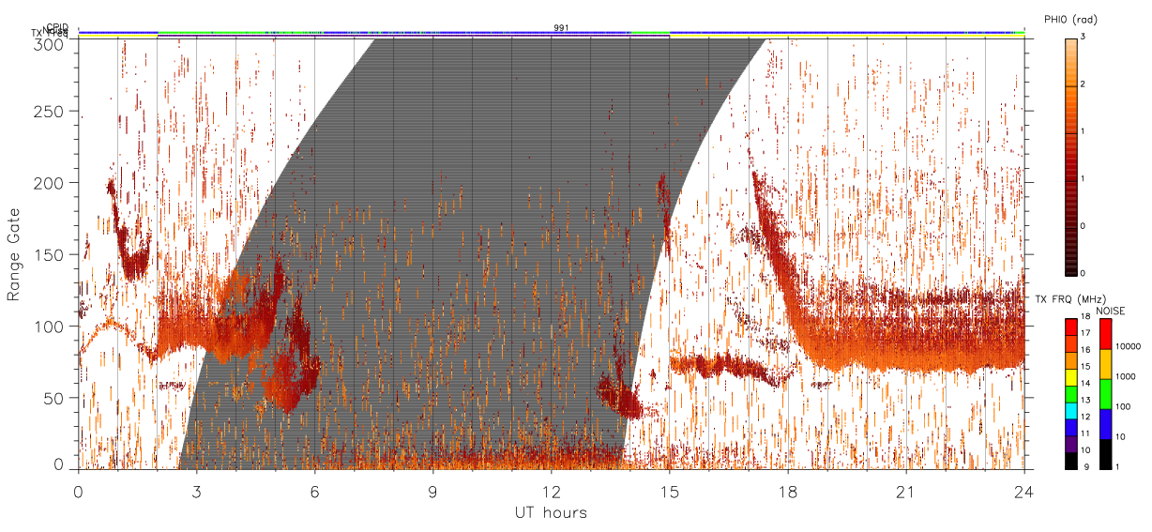The image size is (1152, 532).
Task: Click the x-axis tick label '21'
Action: pos(905,491)
